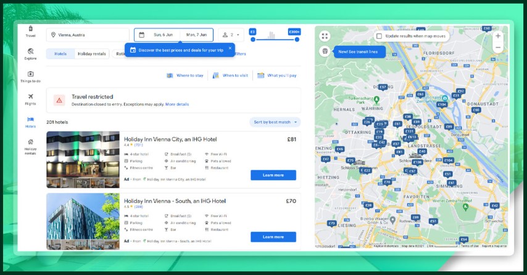Go to Things to do
The width and height of the screenshot is (527, 275).
31,77
